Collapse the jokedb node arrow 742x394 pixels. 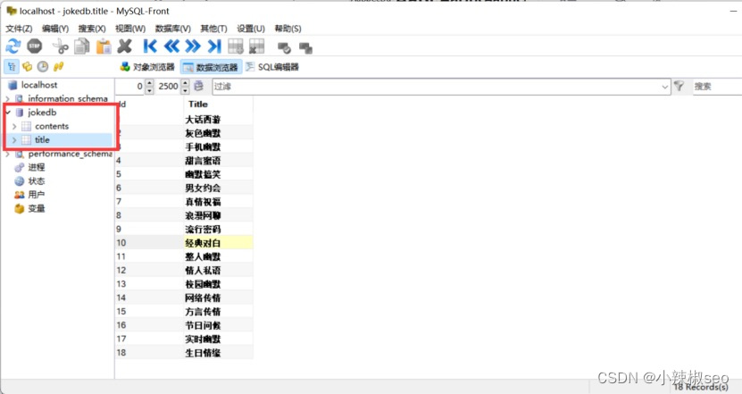7,113
